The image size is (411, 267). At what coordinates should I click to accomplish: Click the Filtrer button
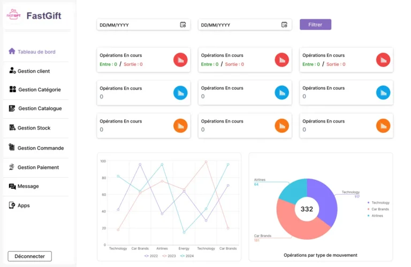tap(315, 25)
